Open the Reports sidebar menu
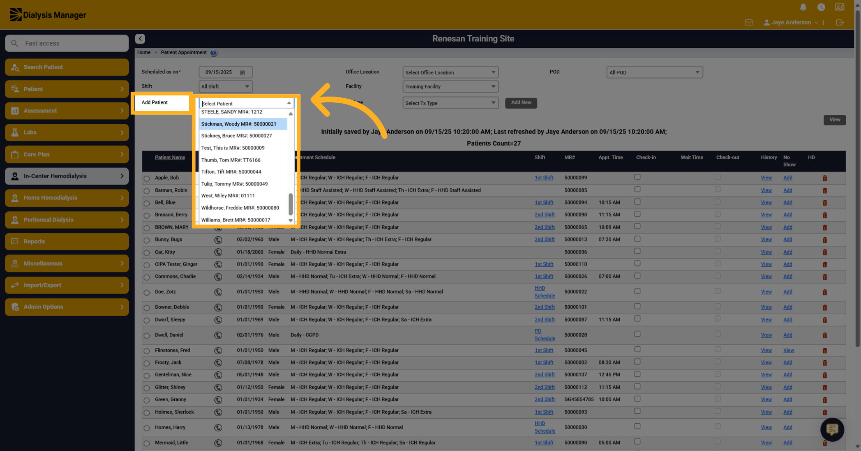Viewport: 861px width, 451px height. [67, 241]
